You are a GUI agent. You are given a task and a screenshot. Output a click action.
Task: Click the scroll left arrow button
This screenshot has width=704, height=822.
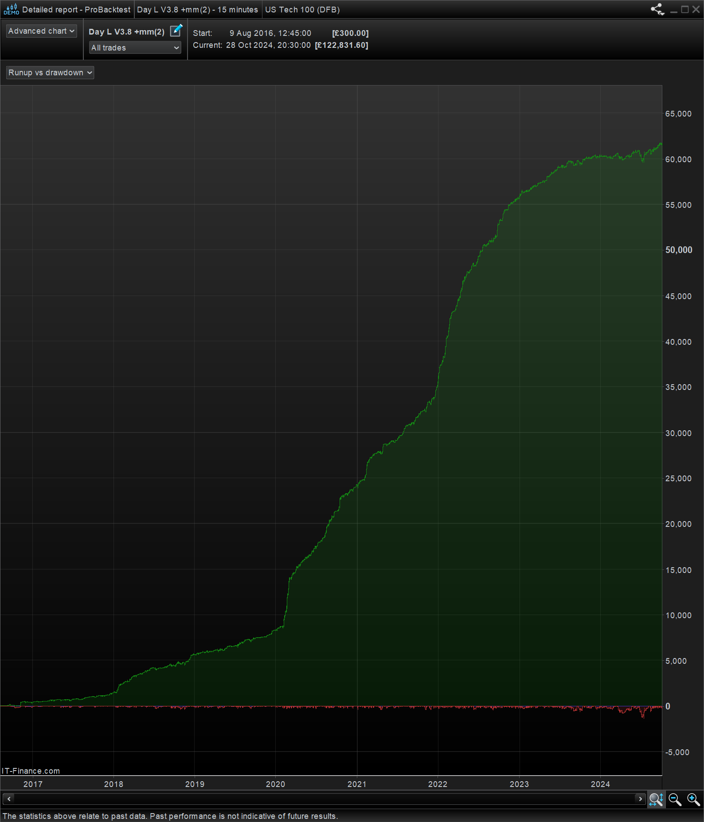point(9,799)
